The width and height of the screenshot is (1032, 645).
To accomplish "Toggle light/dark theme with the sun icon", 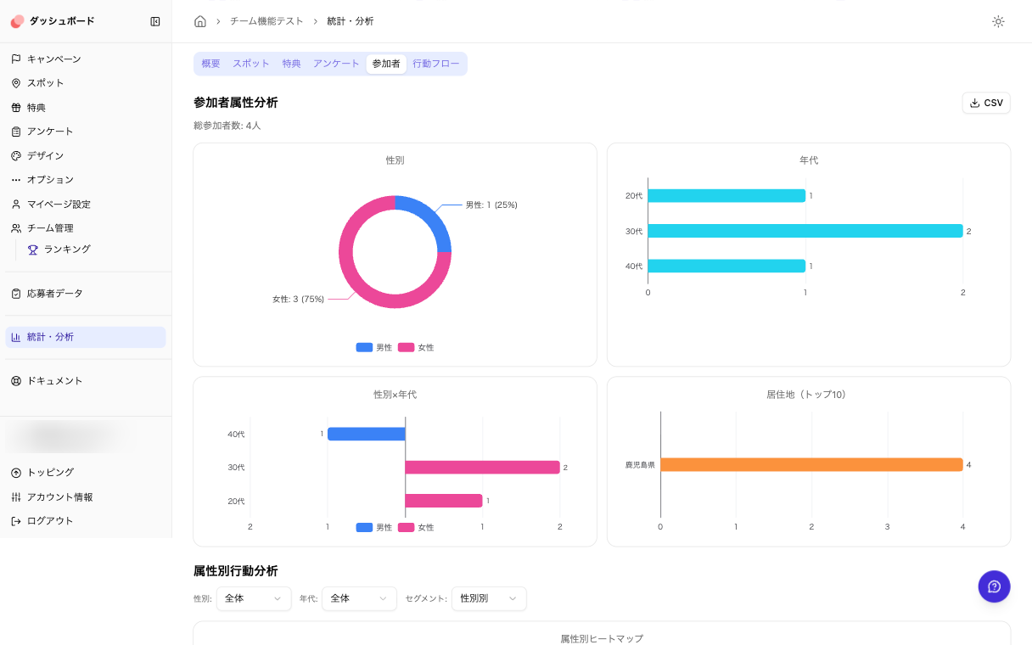I will pyautogui.click(x=998, y=22).
